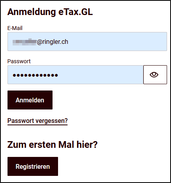Screen dimensions: 171x183
Task: Log in with the Anmelden button
Action: tap(30, 100)
